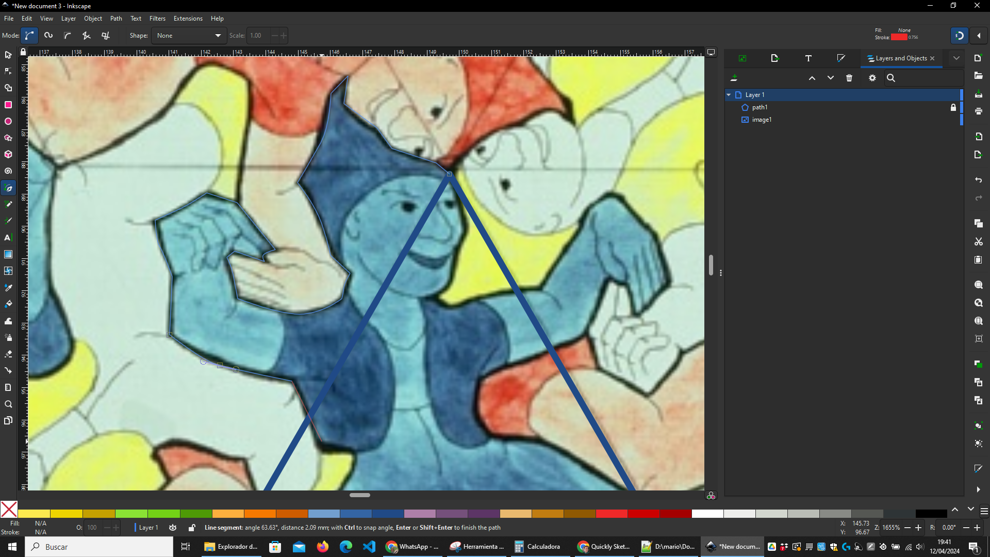Select the Text tool in toolbox

pyautogui.click(x=8, y=238)
